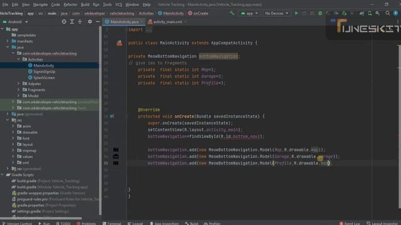Open App Inspection tool window
This screenshot has width=401, height=225.
coord(164,223)
